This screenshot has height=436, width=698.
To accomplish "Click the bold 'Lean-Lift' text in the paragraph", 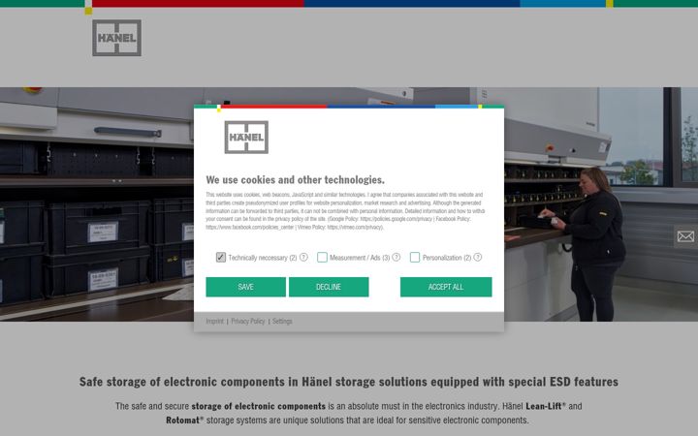I will point(545,406).
